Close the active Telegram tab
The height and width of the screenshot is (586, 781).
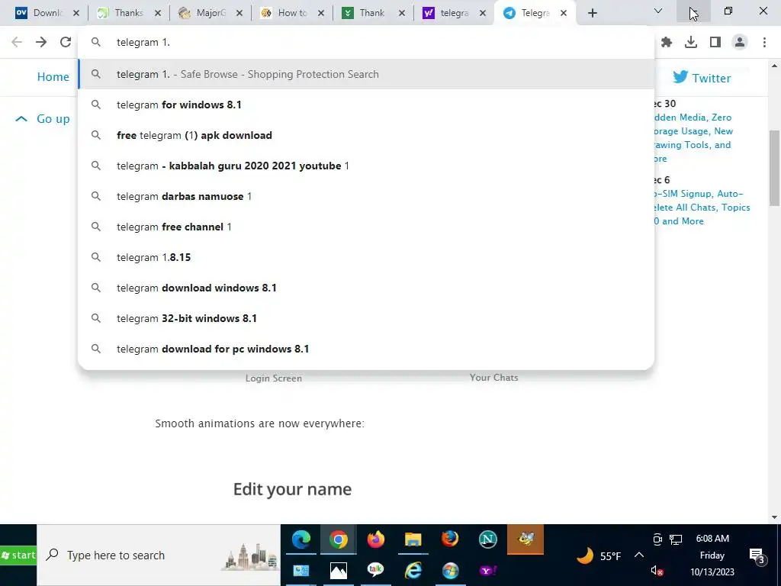pyautogui.click(x=564, y=13)
